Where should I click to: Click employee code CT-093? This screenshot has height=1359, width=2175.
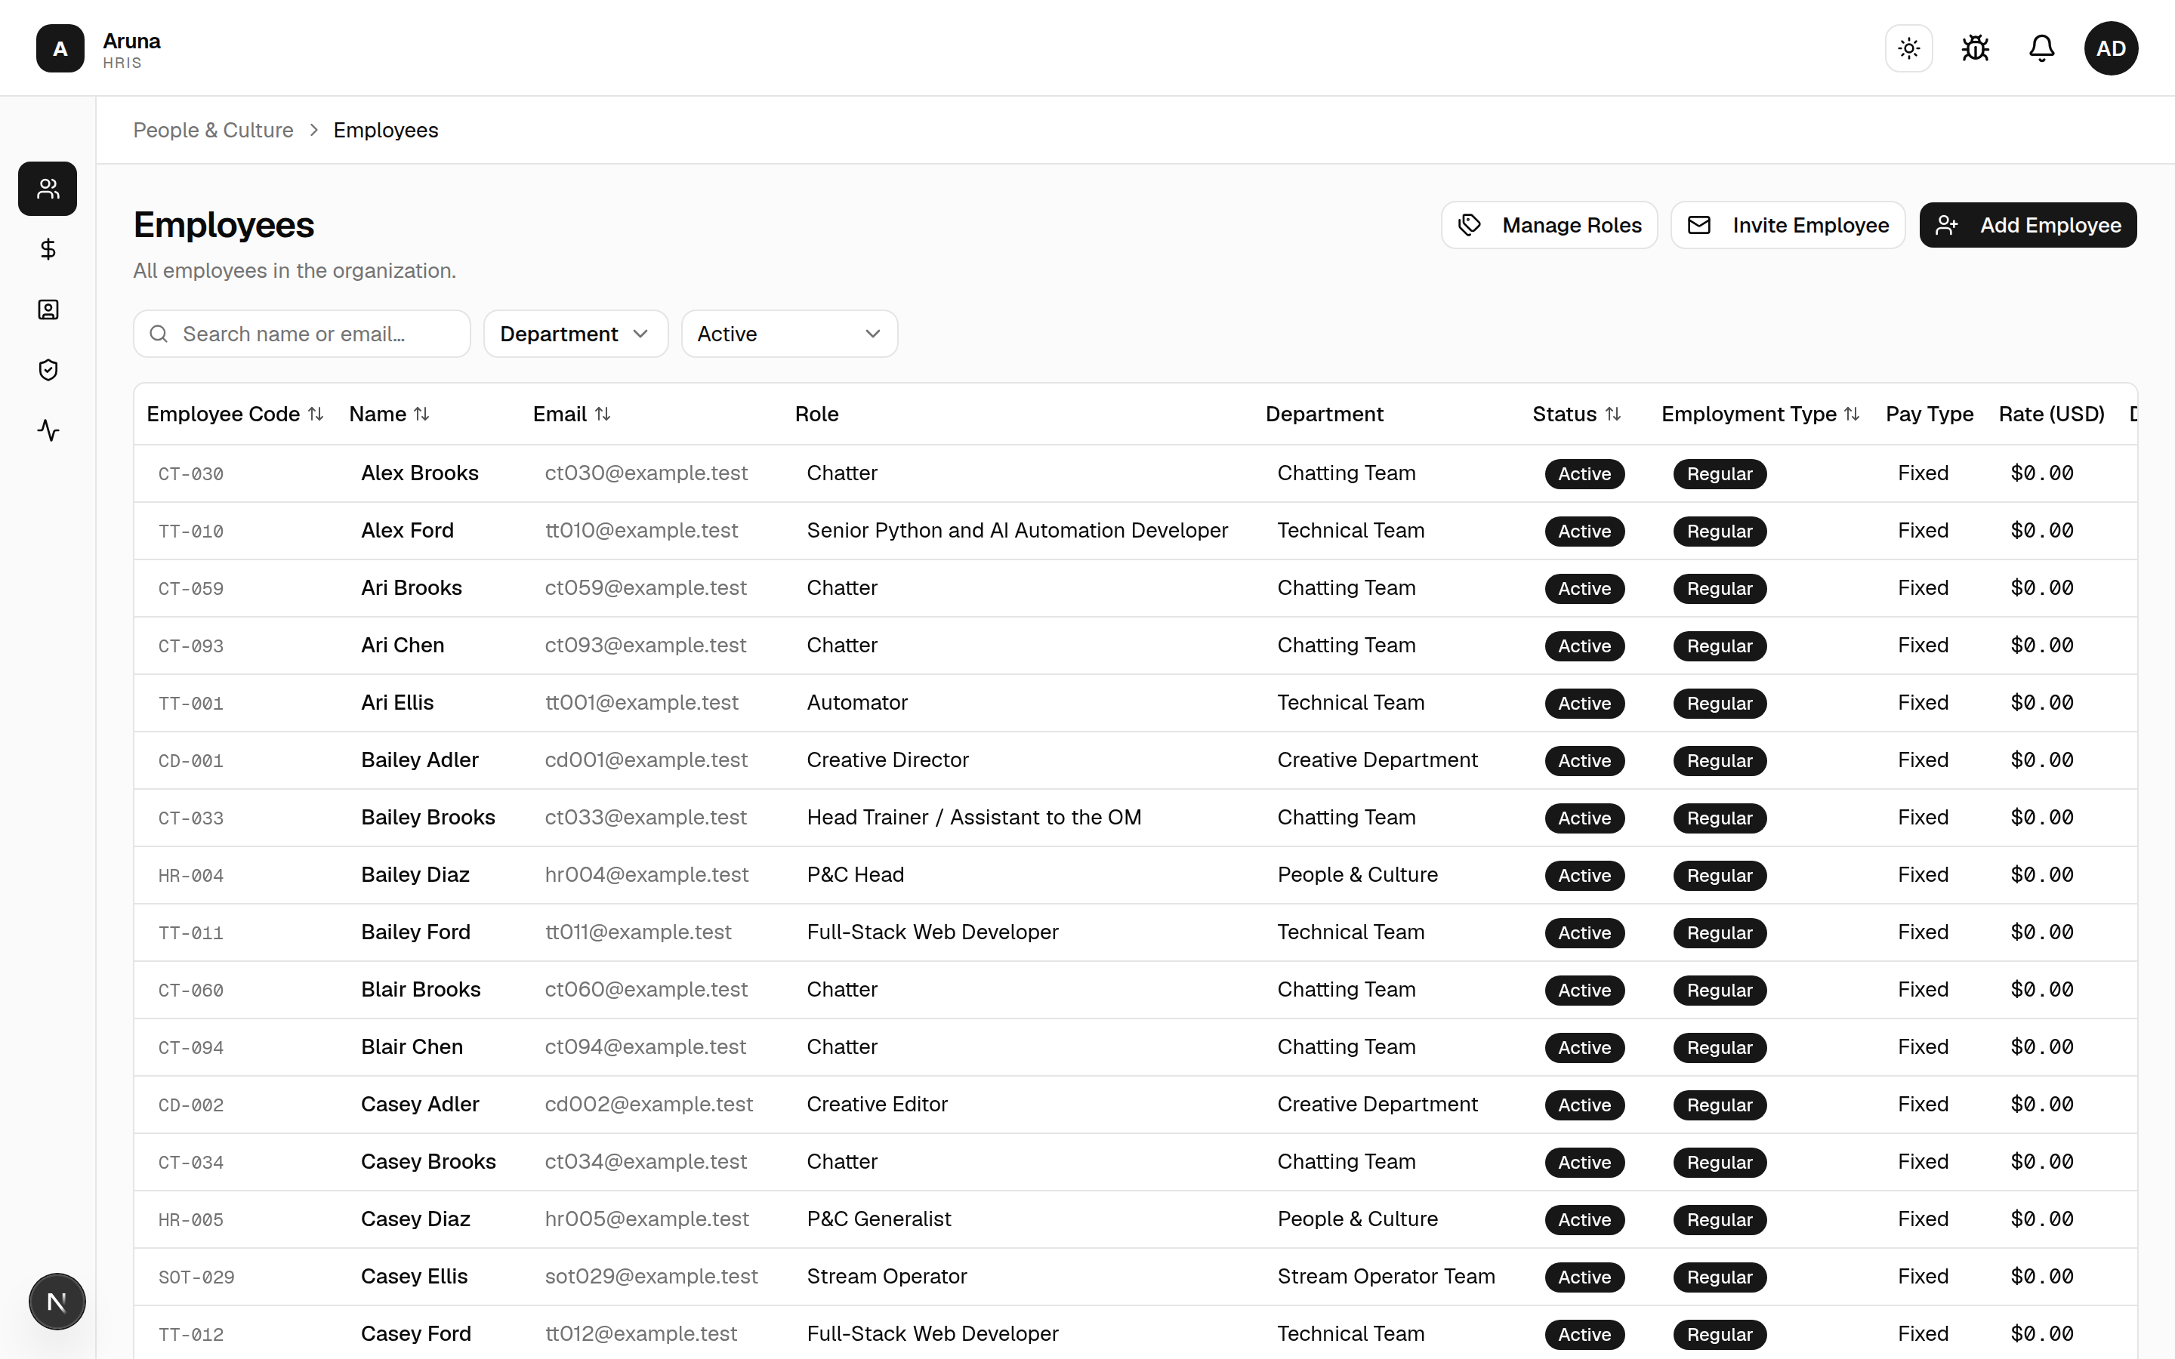pyautogui.click(x=190, y=646)
